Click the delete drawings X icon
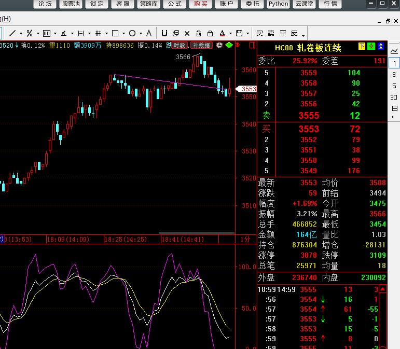Image resolution: width=400 pixels, height=349 pixels. click(x=187, y=33)
